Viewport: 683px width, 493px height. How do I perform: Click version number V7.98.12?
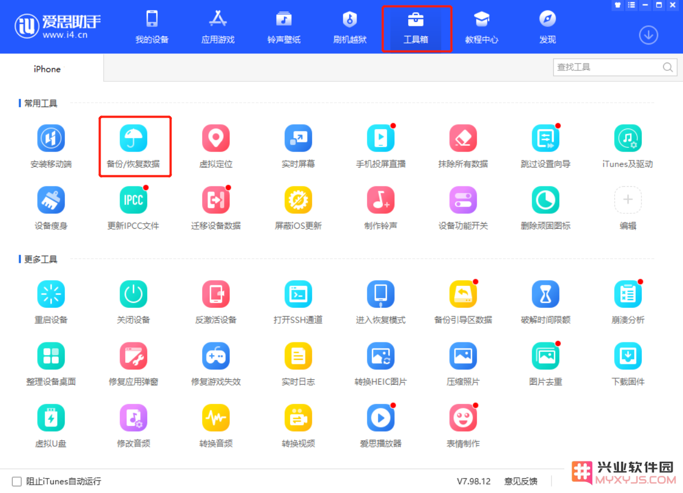474,481
